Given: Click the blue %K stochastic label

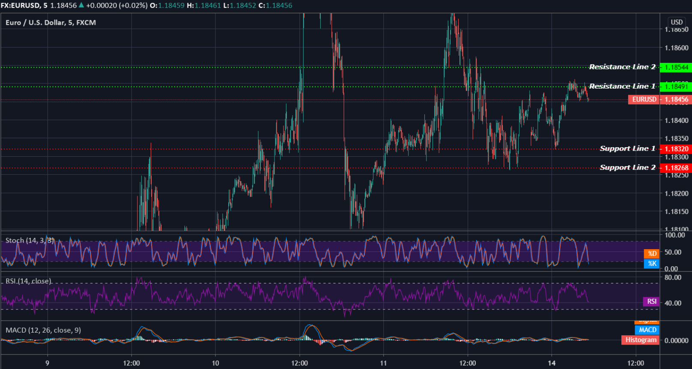Looking at the screenshot, I should point(652,264).
